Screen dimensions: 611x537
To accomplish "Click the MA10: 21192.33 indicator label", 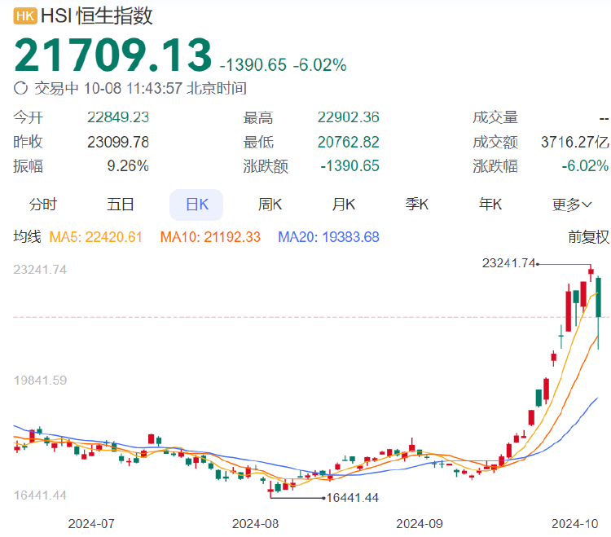I will tap(210, 237).
